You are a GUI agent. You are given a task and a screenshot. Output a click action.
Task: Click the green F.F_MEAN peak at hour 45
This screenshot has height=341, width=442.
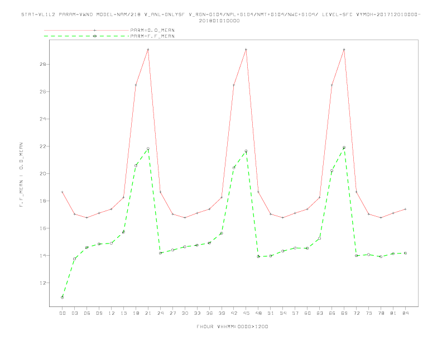pos(246,151)
